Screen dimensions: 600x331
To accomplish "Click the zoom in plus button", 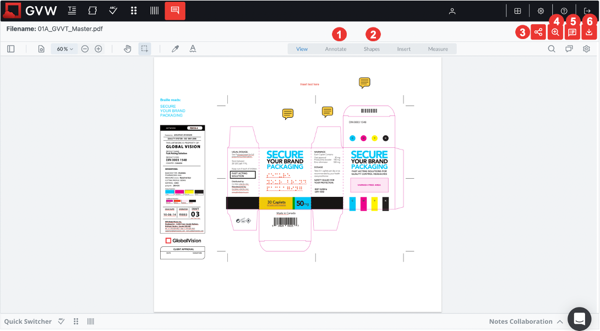I will point(99,49).
